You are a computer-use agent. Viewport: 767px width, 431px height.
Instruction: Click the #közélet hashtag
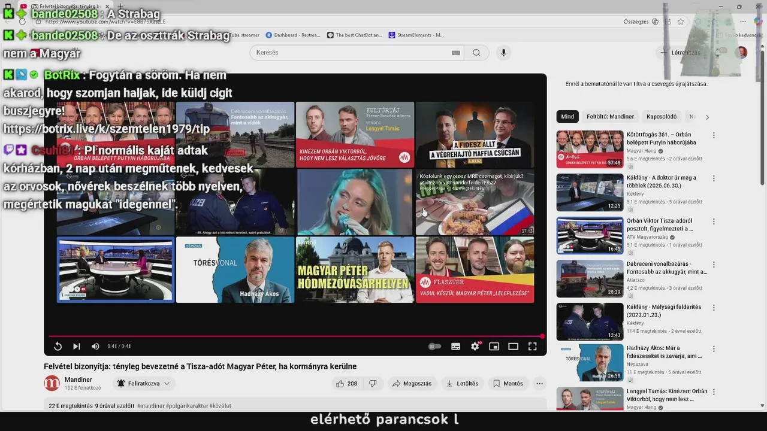(220, 406)
